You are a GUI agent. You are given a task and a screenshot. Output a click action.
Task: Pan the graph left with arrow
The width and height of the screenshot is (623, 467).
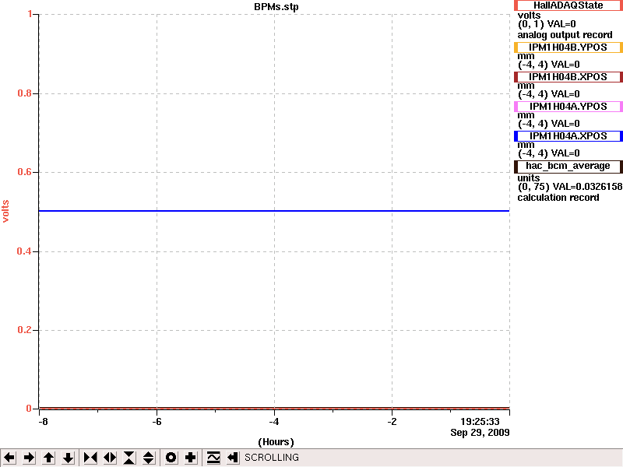click(x=9, y=458)
